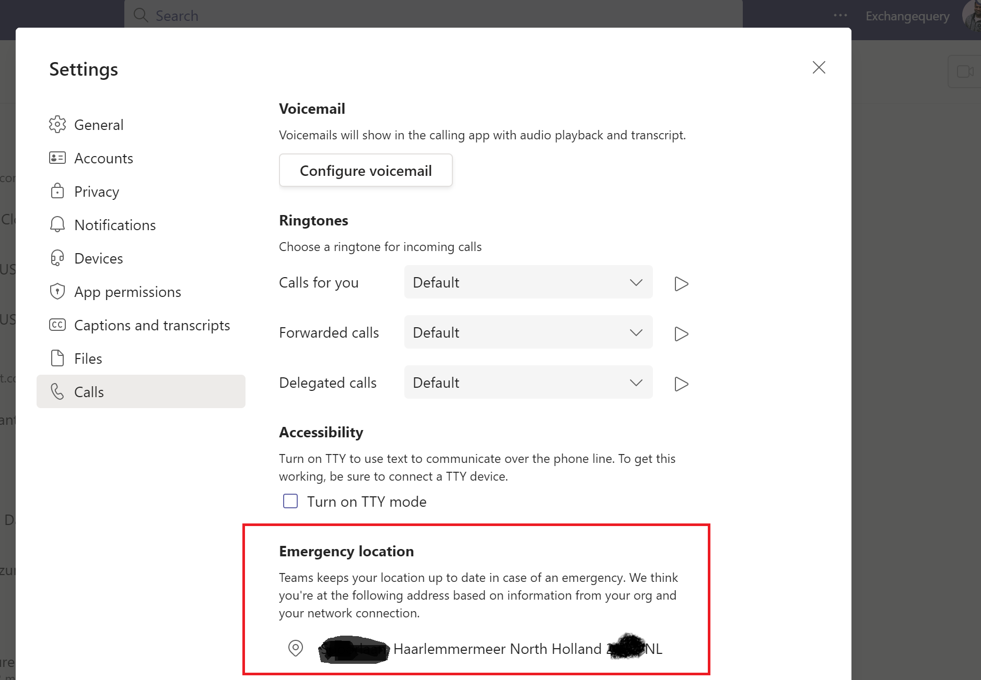Switch to the General settings tab
The image size is (981, 680).
[x=99, y=125]
